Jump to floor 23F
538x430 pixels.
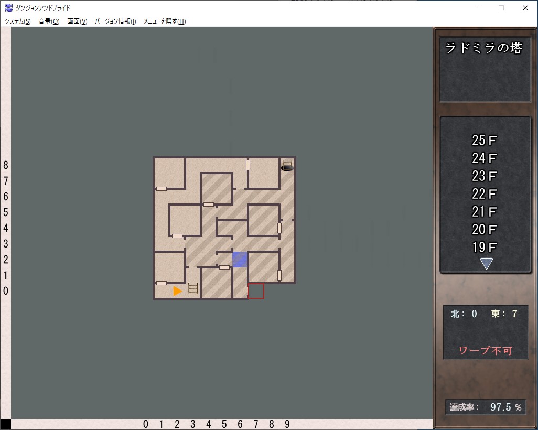pos(484,176)
